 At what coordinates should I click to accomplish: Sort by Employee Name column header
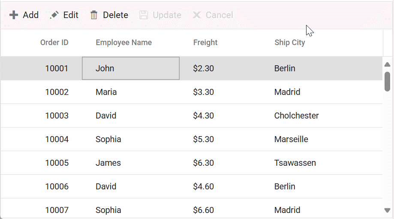[x=123, y=43]
